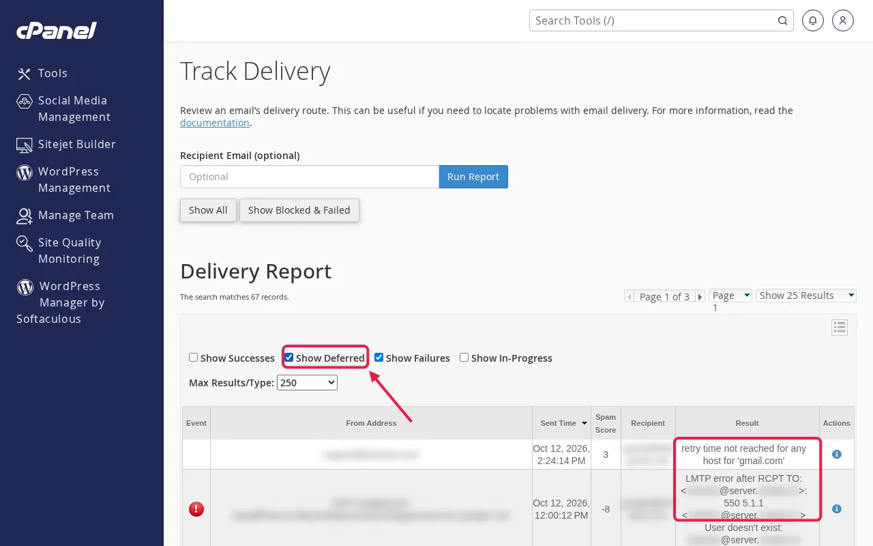Go to next page arrow
The width and height of the screenshot is (873, 546).
click(x=700, y=297)
